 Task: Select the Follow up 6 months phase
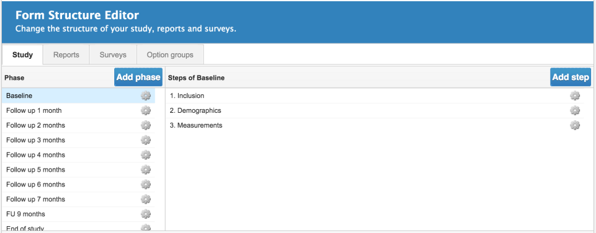coord(78,185)
